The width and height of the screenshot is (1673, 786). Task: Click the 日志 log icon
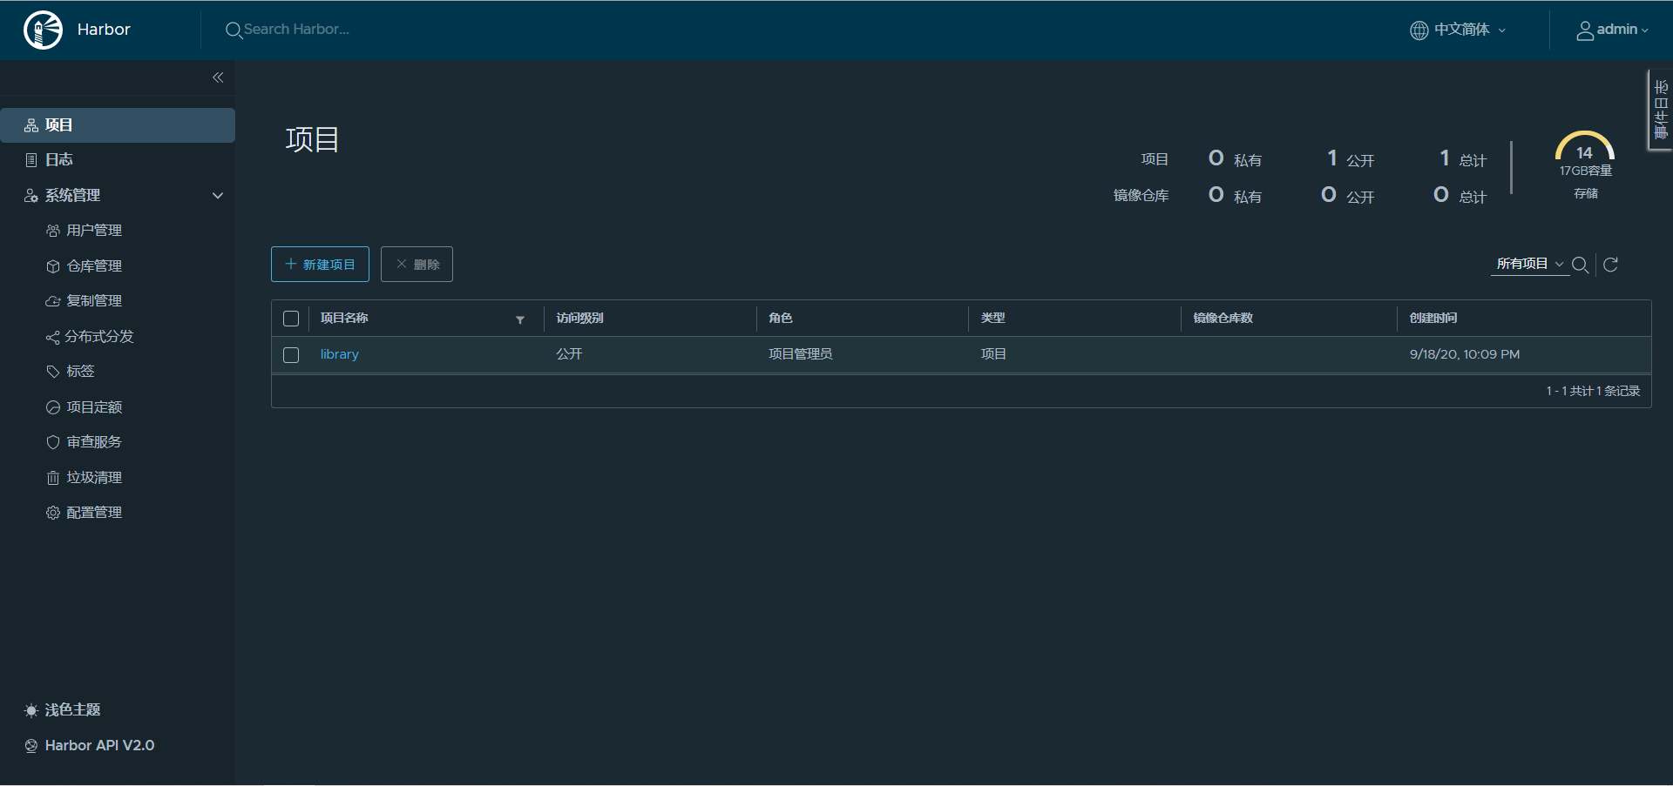[x=31, y=160]
